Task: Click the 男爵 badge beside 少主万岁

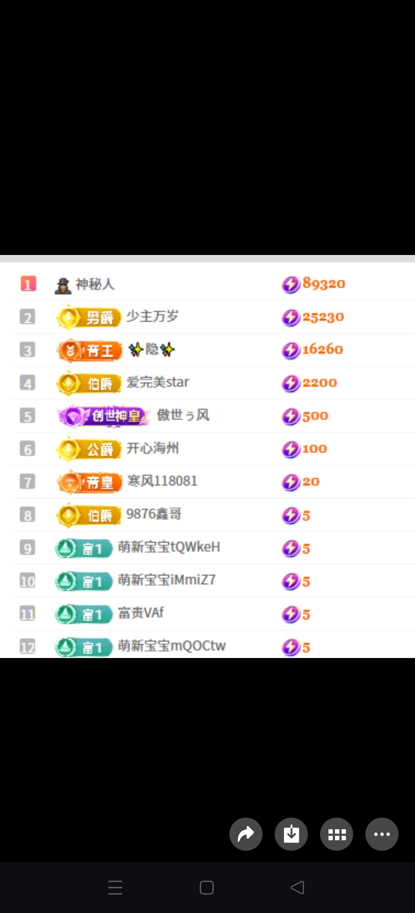Action: 89,318
